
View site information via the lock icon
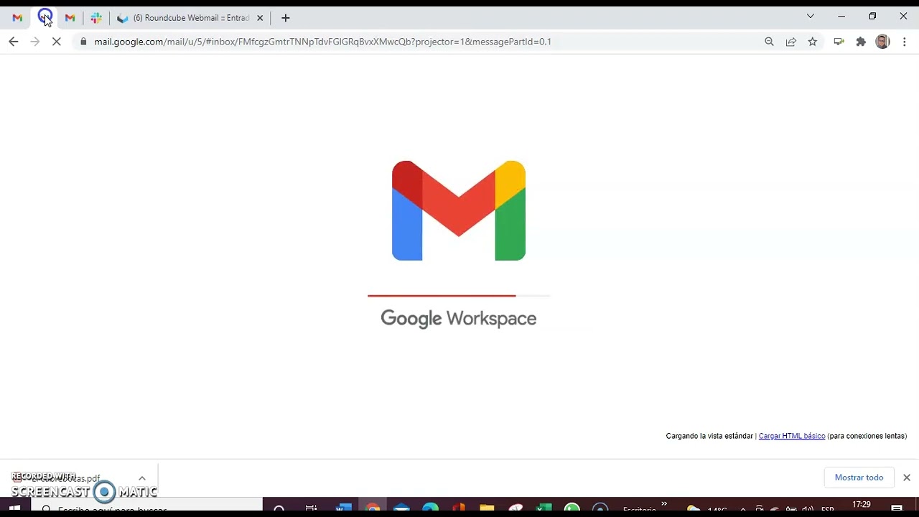click(83, 42)
